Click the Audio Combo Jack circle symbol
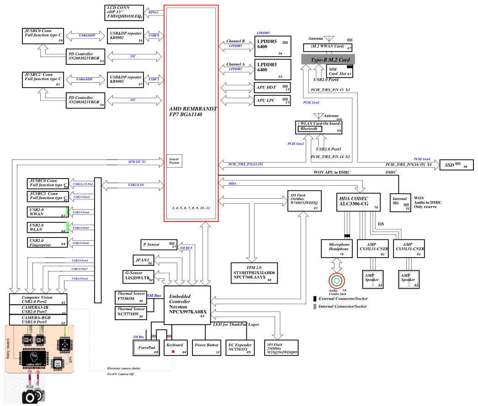This screenshot has height=406, width=478. (x=337, y=280)
